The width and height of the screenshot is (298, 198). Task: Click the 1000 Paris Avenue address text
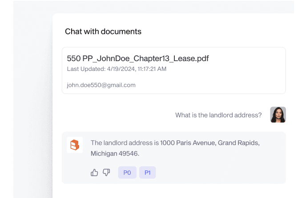click(x=188, y=143)
